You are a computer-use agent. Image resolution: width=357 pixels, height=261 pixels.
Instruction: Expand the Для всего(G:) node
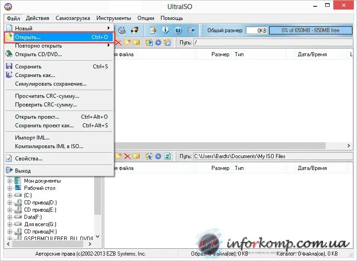[10, 224]
